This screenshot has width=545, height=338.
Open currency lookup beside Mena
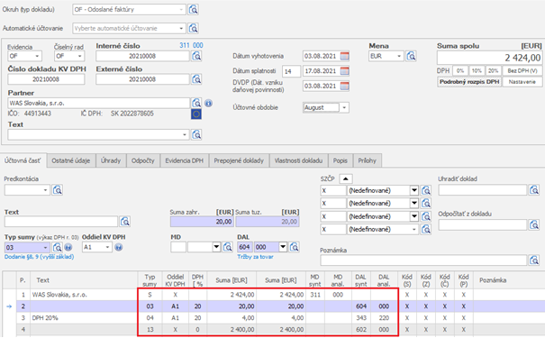[x=411, y=56]
